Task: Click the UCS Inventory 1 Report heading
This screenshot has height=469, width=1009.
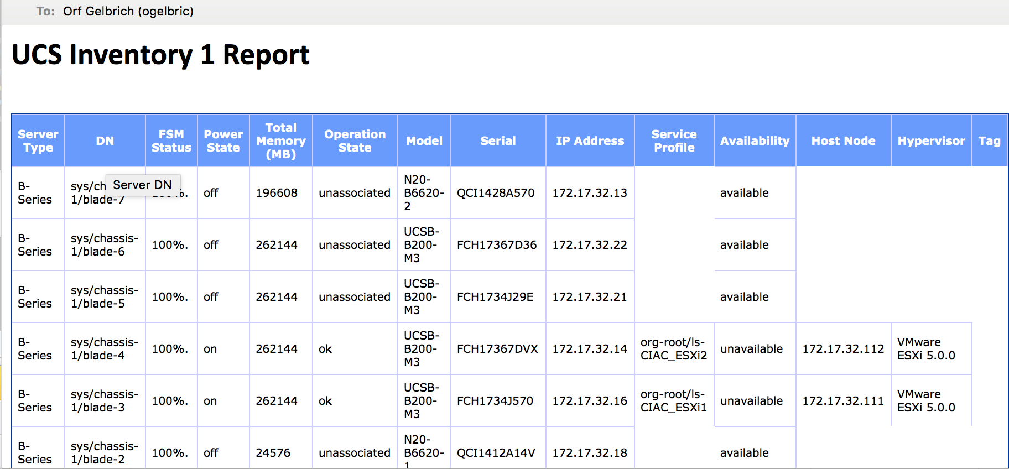Action: [x=160, y=55]
